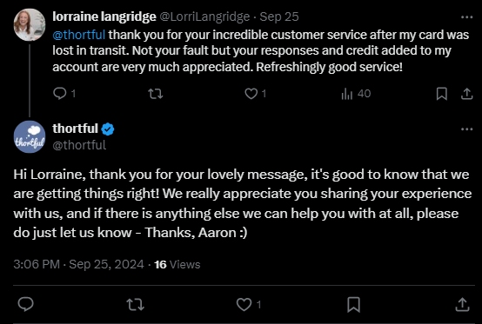482x324 pixels.
Task: Open the 3:06 PM Sep 25, 2024 timestamp
Action: coord(78,264)
